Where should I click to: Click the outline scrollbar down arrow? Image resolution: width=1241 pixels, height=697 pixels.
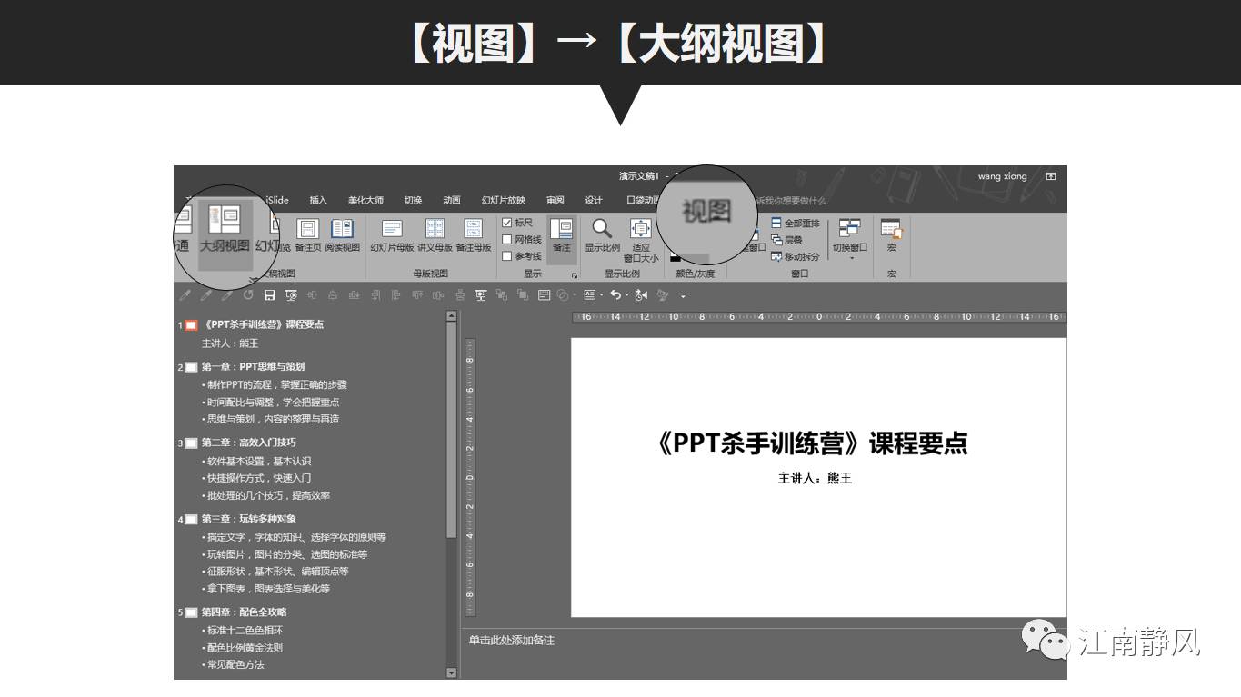pyautogui.click(x=452, y=673)
